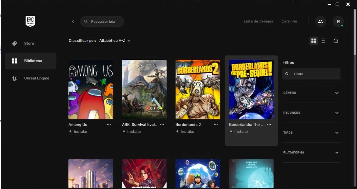Open Borderlands 2 three-dot menu
This screenshot has width=357, height=189.
(x=216, y=124)
